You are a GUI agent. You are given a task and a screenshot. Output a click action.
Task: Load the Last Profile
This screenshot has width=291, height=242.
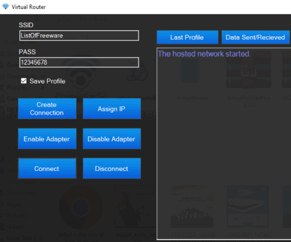coord(188,38)
